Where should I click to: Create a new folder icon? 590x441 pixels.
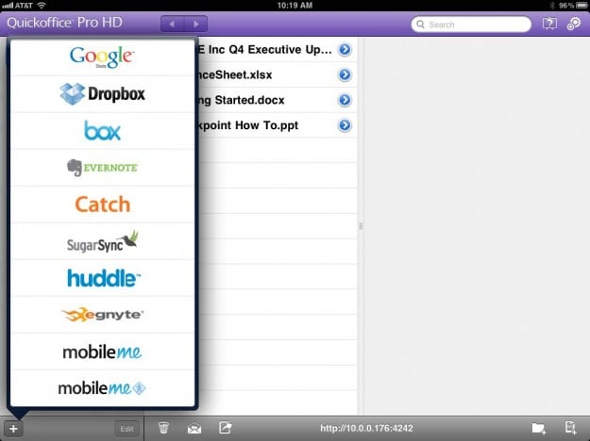[539, 428]
